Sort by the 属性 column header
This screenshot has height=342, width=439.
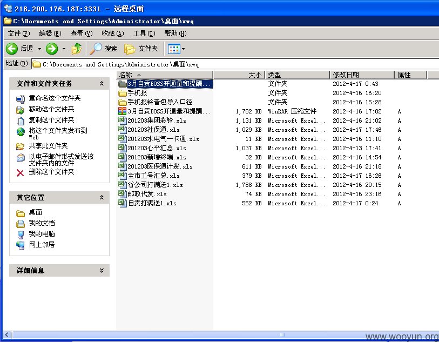click(411, 75)
